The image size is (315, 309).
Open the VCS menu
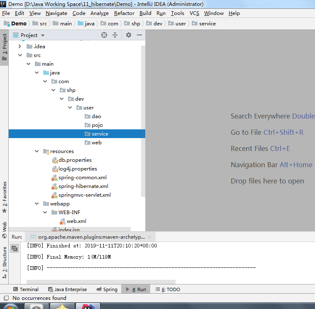194,13
